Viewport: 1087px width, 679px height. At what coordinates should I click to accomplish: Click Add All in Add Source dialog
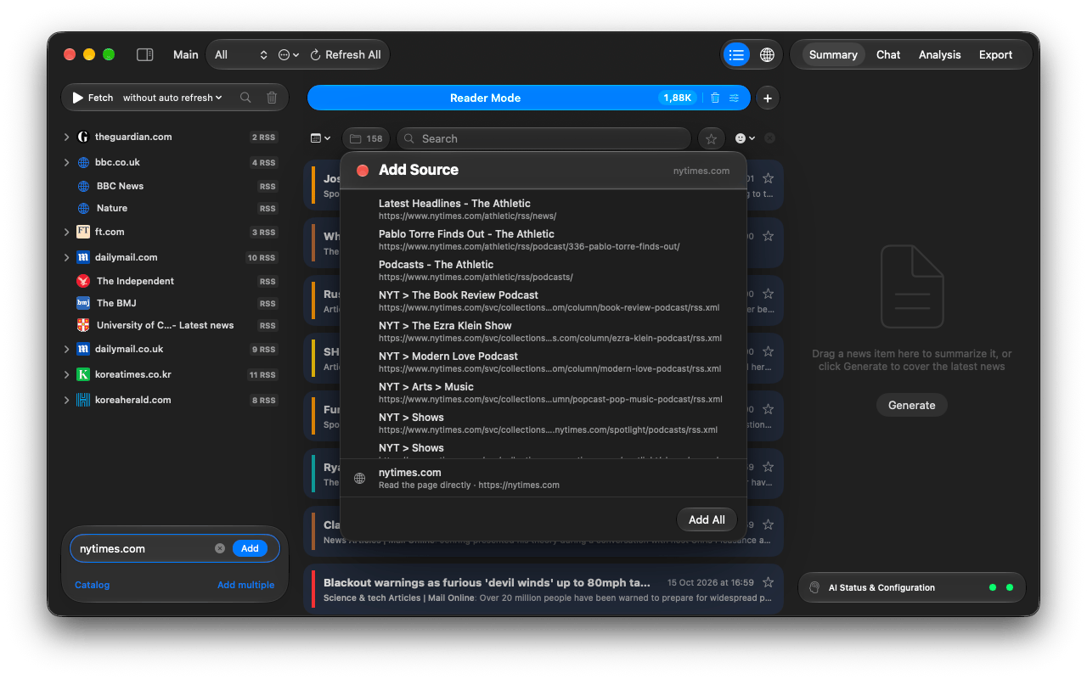707,519
